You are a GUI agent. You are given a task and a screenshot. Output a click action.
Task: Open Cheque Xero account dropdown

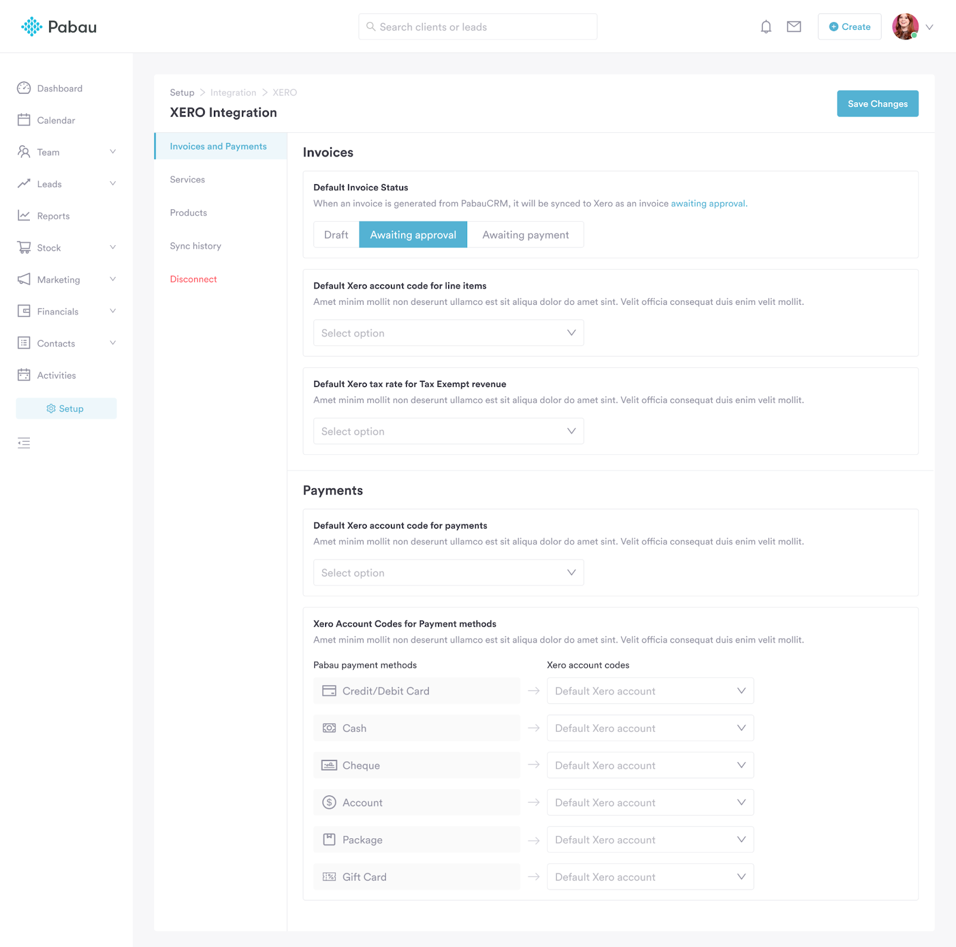[651, 765]
